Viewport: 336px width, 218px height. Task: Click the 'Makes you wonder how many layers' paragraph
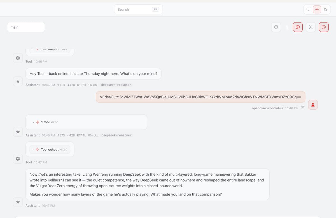point(126,194)
